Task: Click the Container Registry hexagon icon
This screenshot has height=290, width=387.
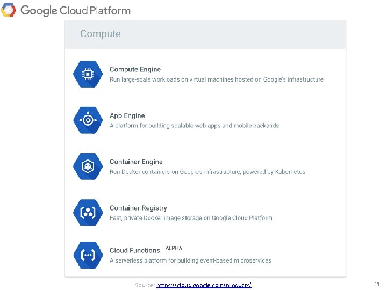Action: point(88,213)
